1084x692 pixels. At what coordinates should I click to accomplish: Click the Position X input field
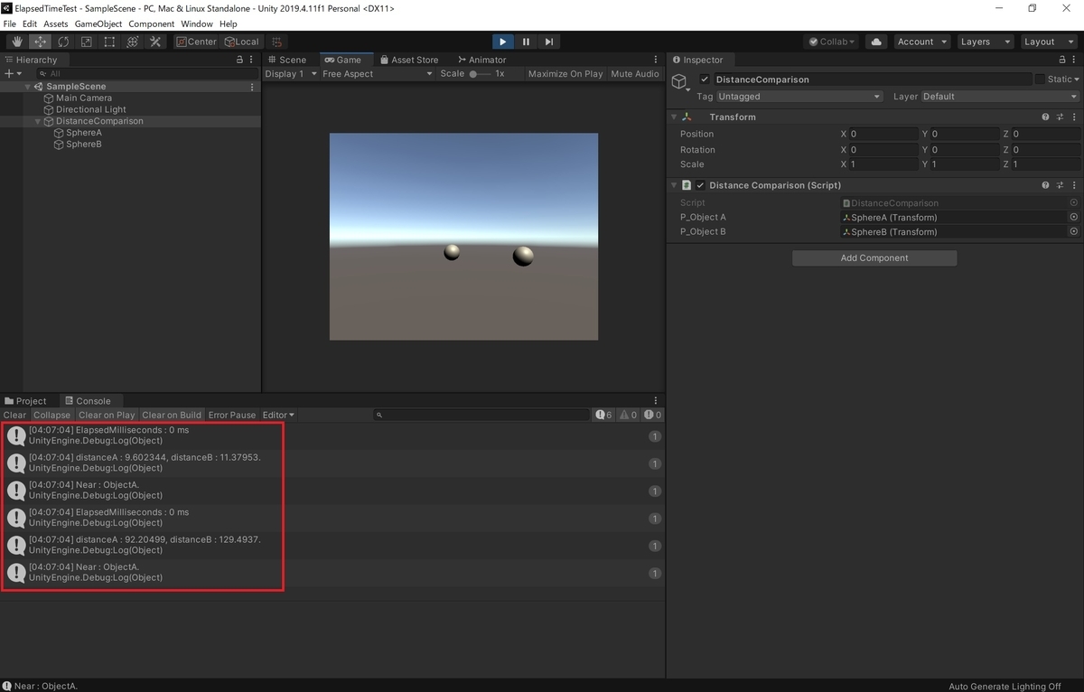[x=883, y=134]
